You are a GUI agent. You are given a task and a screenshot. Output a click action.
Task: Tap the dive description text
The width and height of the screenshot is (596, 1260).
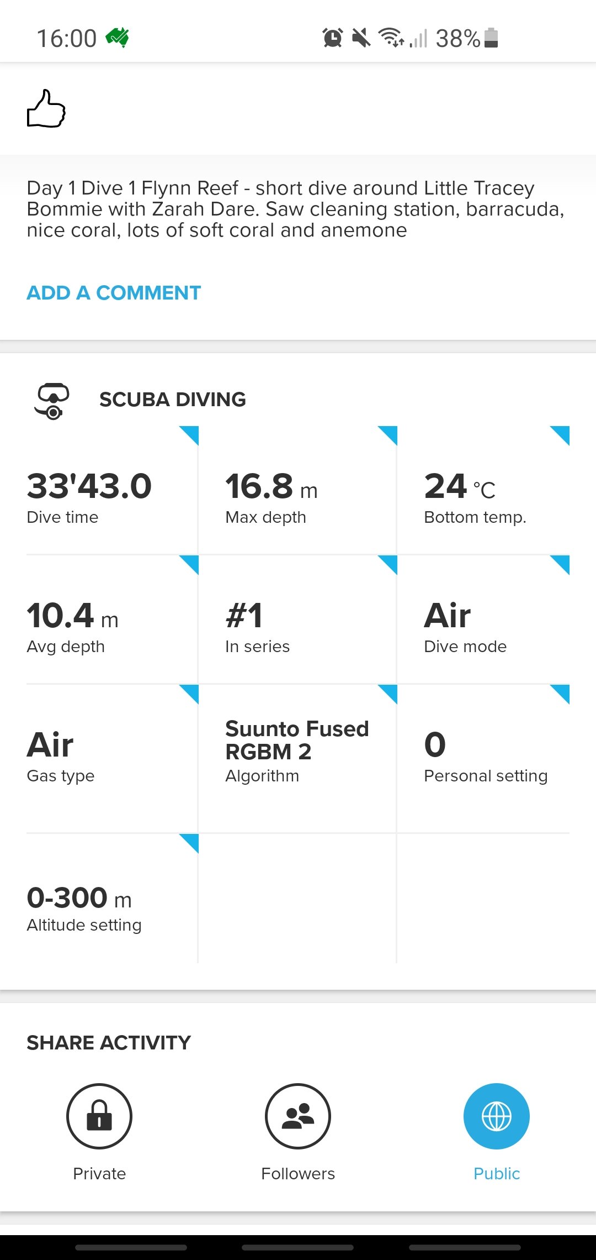295,209
